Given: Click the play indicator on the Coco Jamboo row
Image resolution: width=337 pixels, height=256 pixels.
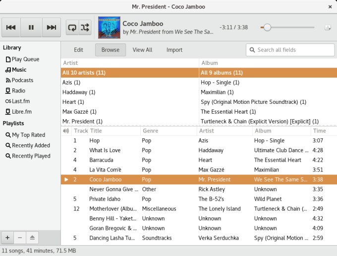Looking at the screenshot, I should pos(66,179).
